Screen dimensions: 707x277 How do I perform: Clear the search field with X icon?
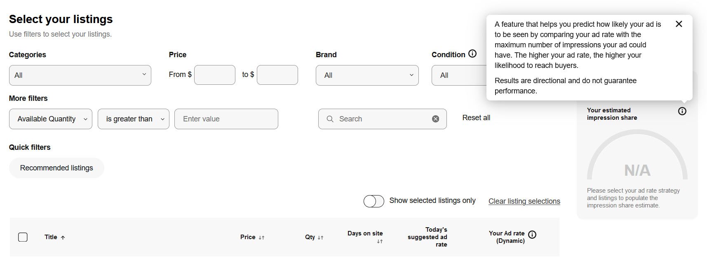coord(435,119)
